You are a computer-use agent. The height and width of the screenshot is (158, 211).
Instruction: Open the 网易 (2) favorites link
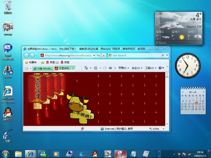pyautogui.click(x=52, y=63)
